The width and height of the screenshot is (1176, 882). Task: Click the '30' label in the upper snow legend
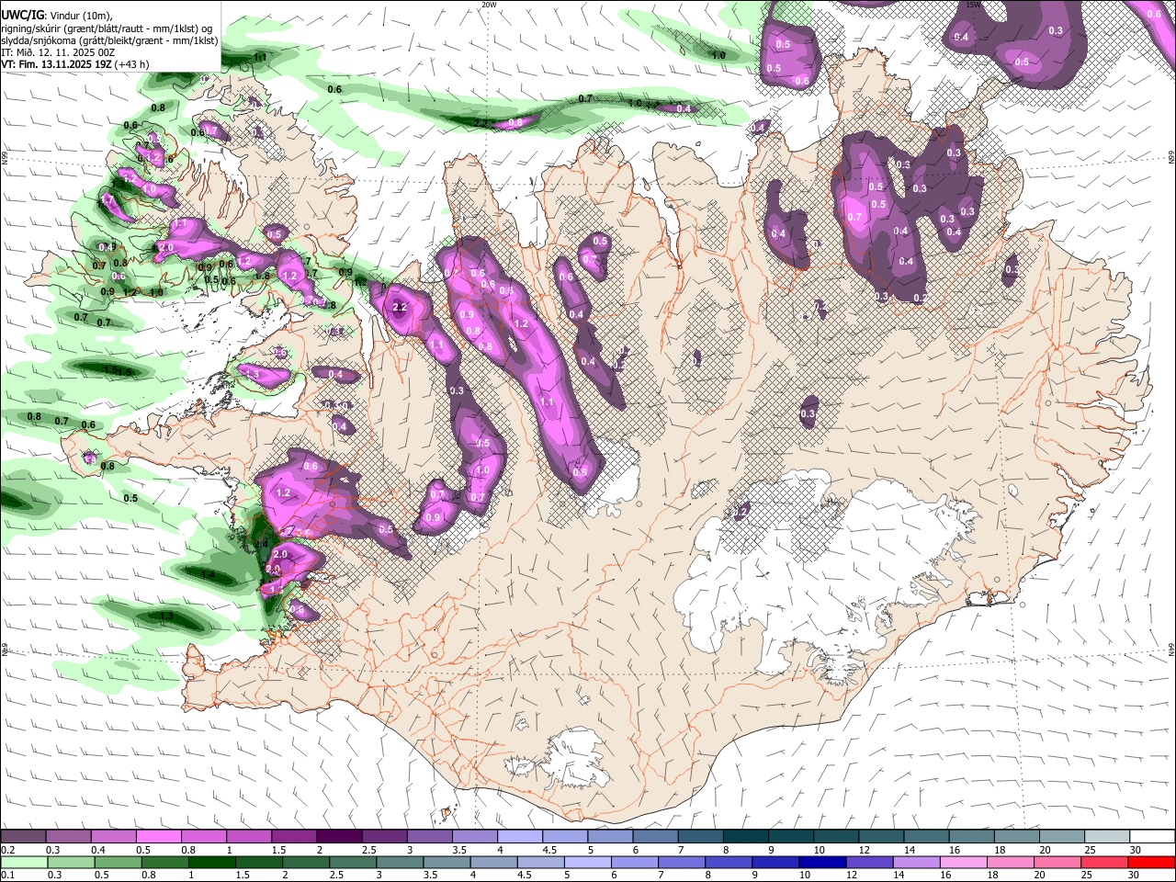coord(1135,850)
